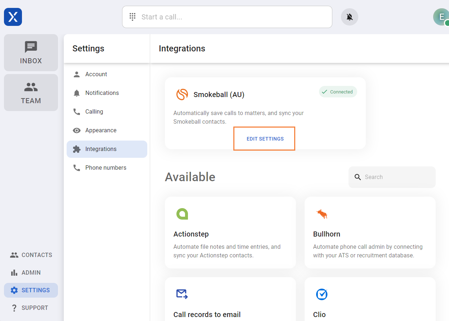Image resolution: width=449 pixels, height=321 pixels.
Task: Open the user avatar E
Action: click(441, 17)
